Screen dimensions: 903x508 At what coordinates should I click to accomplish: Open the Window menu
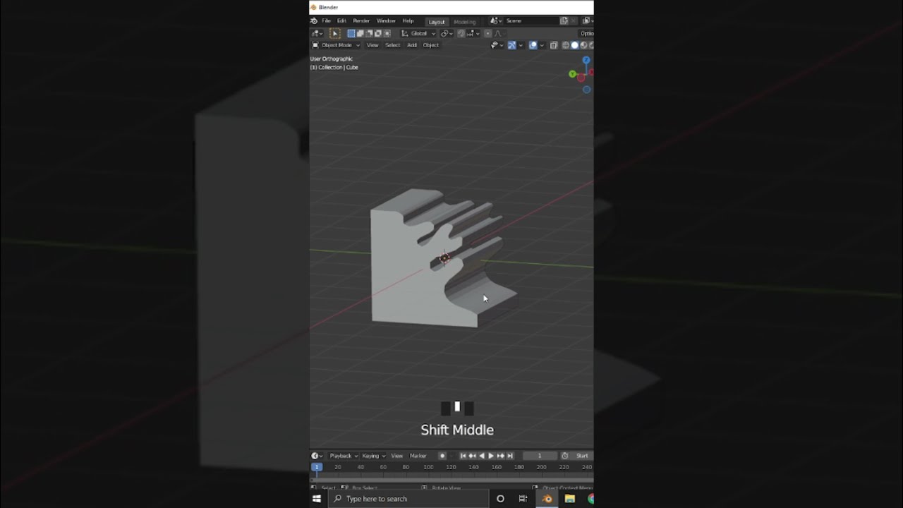(x=386, y=21)
